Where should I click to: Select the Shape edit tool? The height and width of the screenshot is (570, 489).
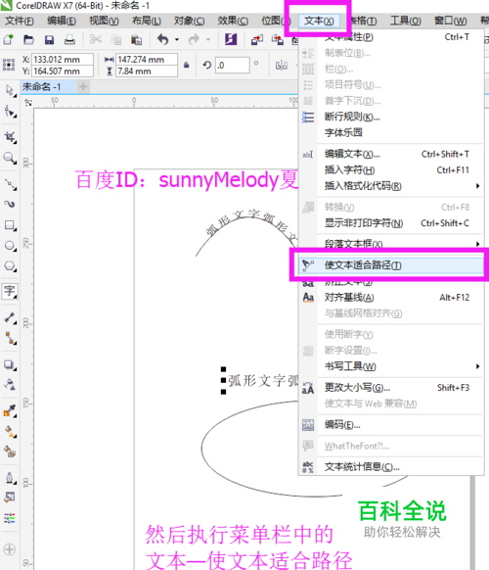tap(10, 112)
